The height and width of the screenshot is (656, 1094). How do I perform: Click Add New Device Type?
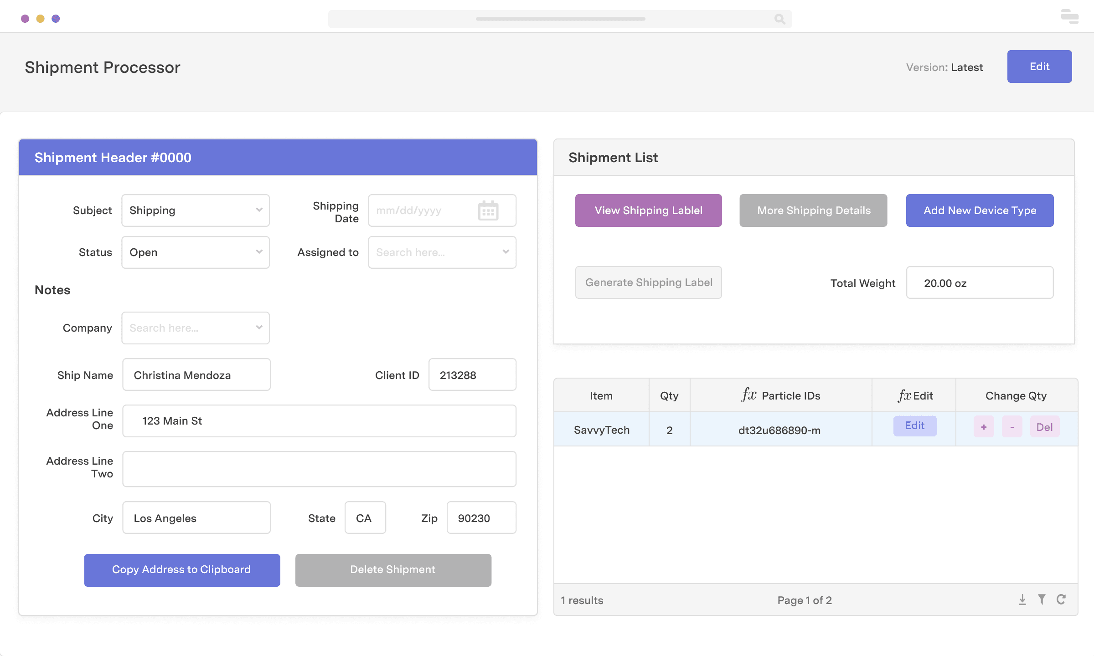[980, 210]
